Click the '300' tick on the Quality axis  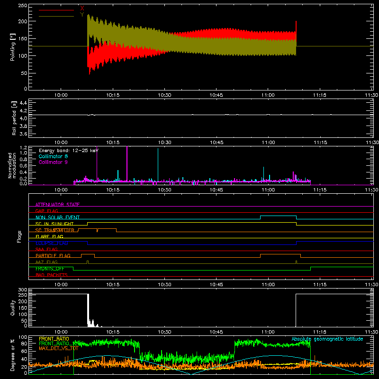(23, 290)
